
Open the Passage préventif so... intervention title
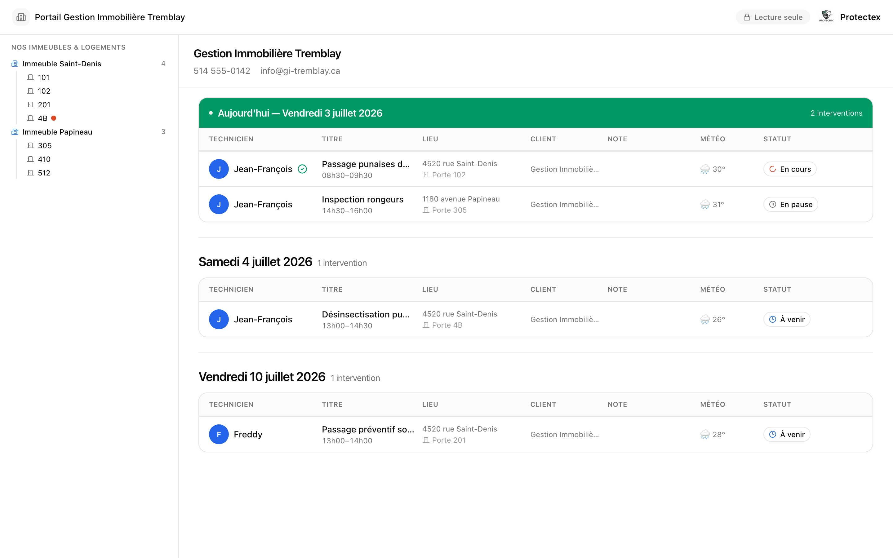[368, 429]
